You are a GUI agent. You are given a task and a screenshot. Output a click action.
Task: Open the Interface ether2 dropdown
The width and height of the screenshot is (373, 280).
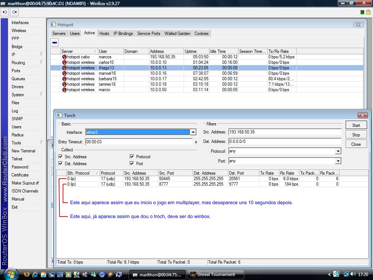tap(193, 132)
